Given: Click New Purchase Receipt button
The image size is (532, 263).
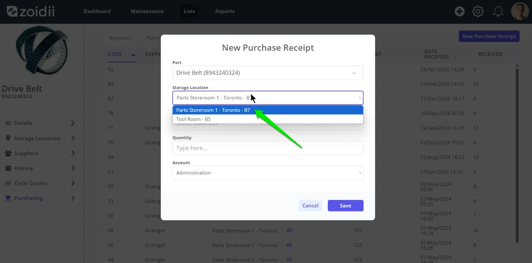Looking at the screenshot, I should (x=489, y=36).
